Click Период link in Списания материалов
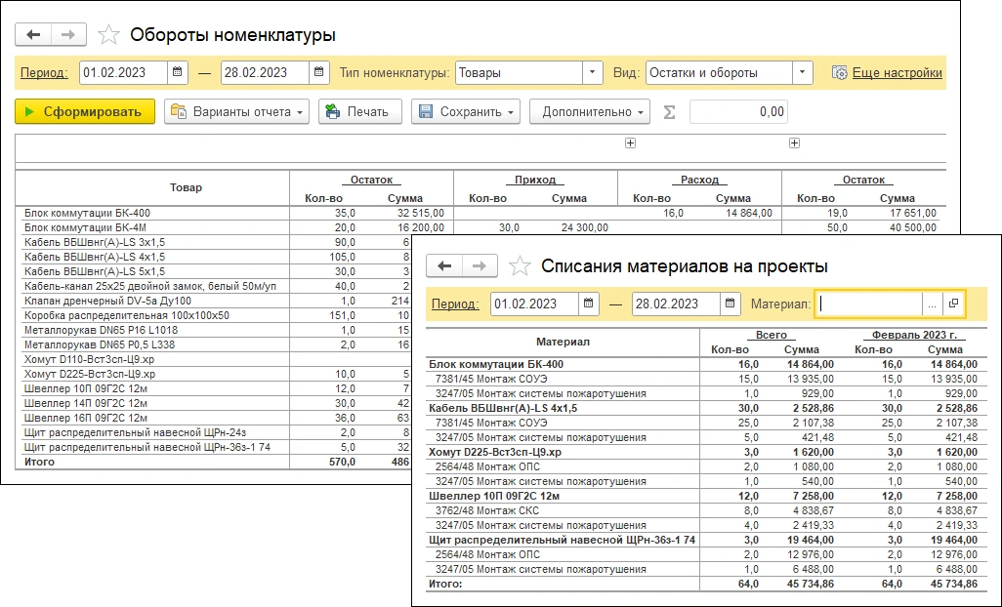Viewport: 1002px width, 607px height. 455,304
